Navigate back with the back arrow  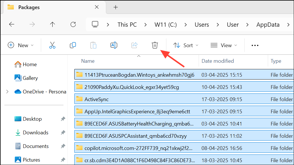pos(12,24)
